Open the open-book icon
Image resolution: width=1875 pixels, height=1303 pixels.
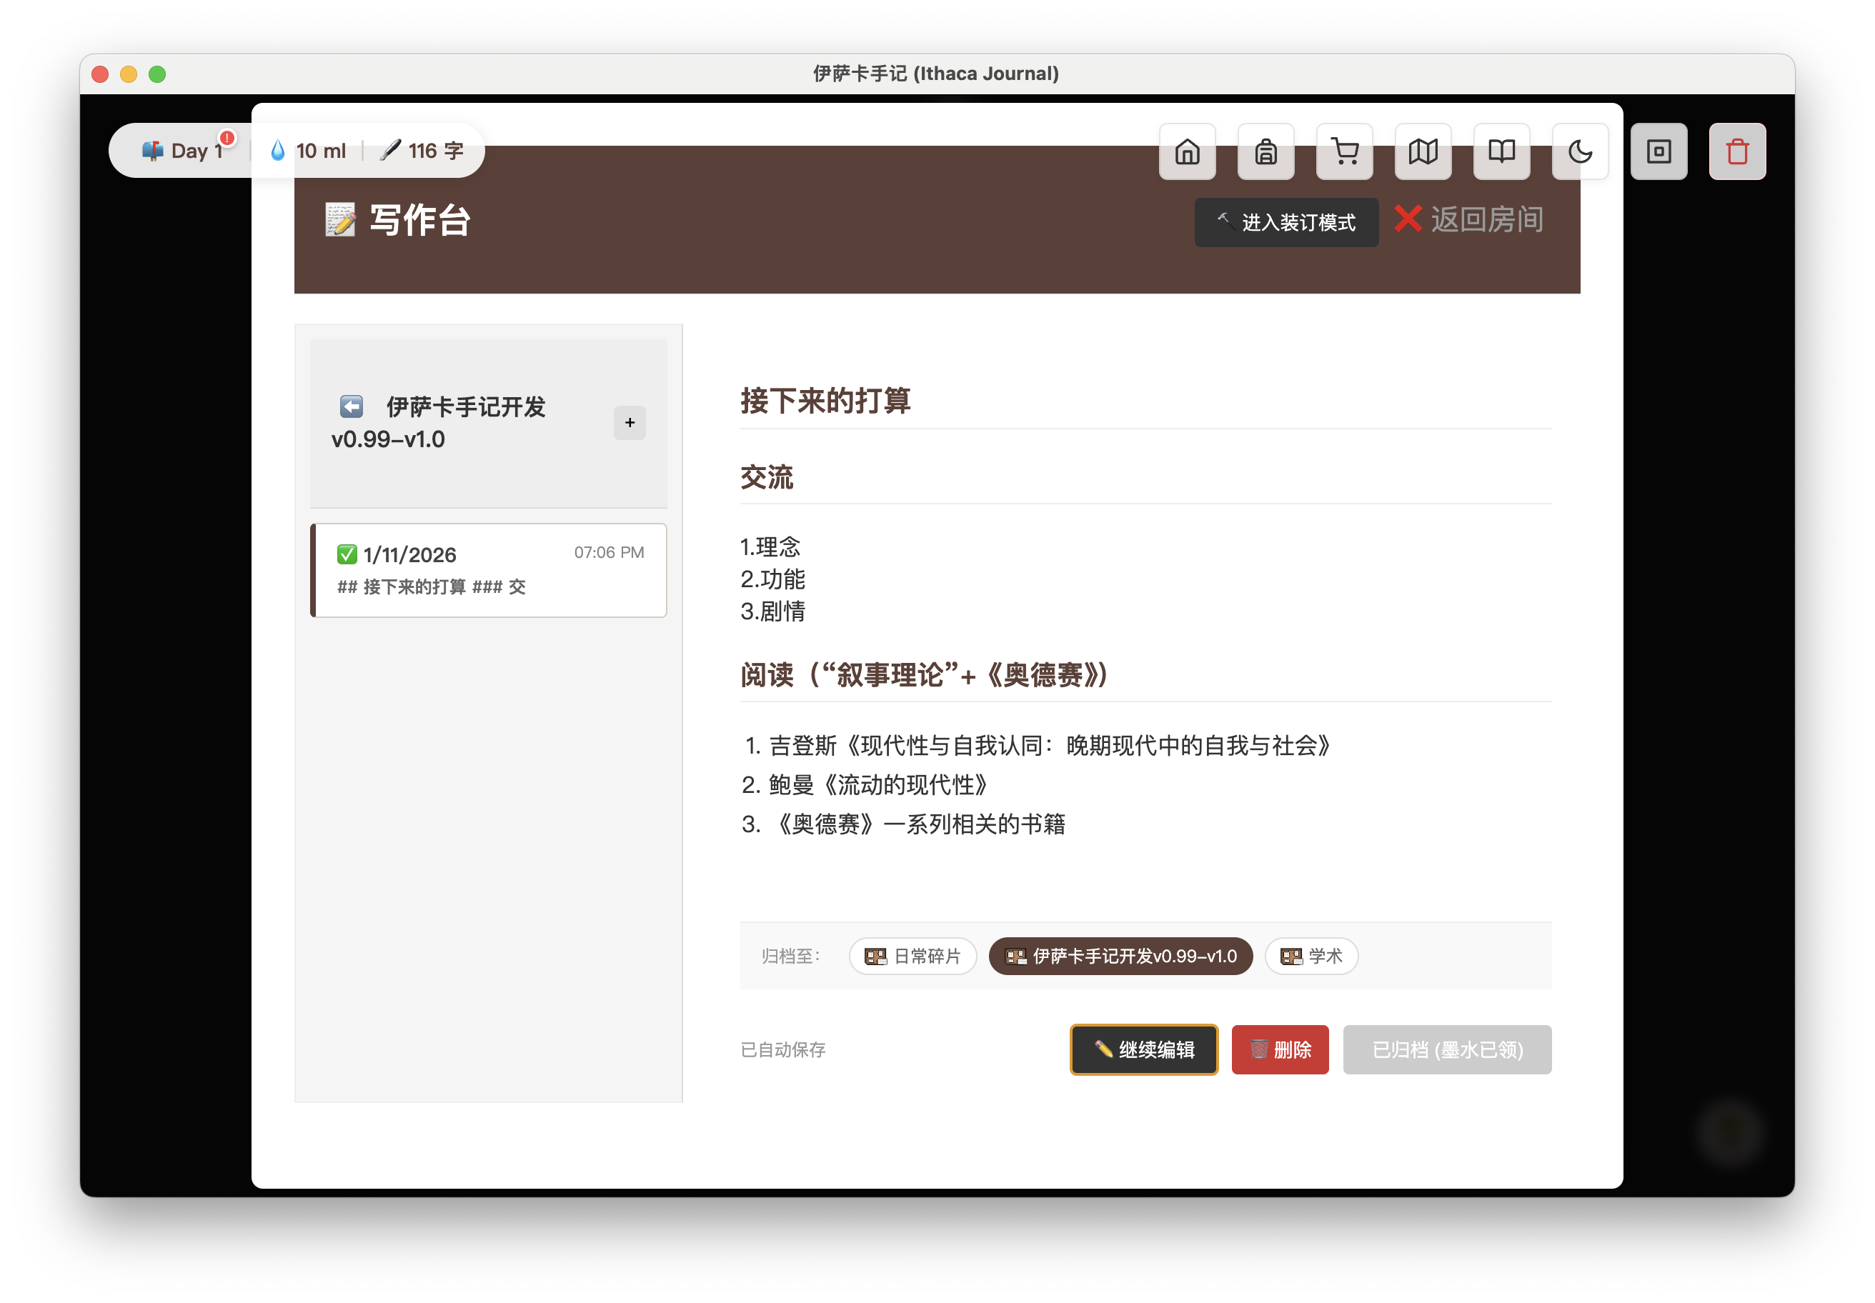coord(1501,151)
